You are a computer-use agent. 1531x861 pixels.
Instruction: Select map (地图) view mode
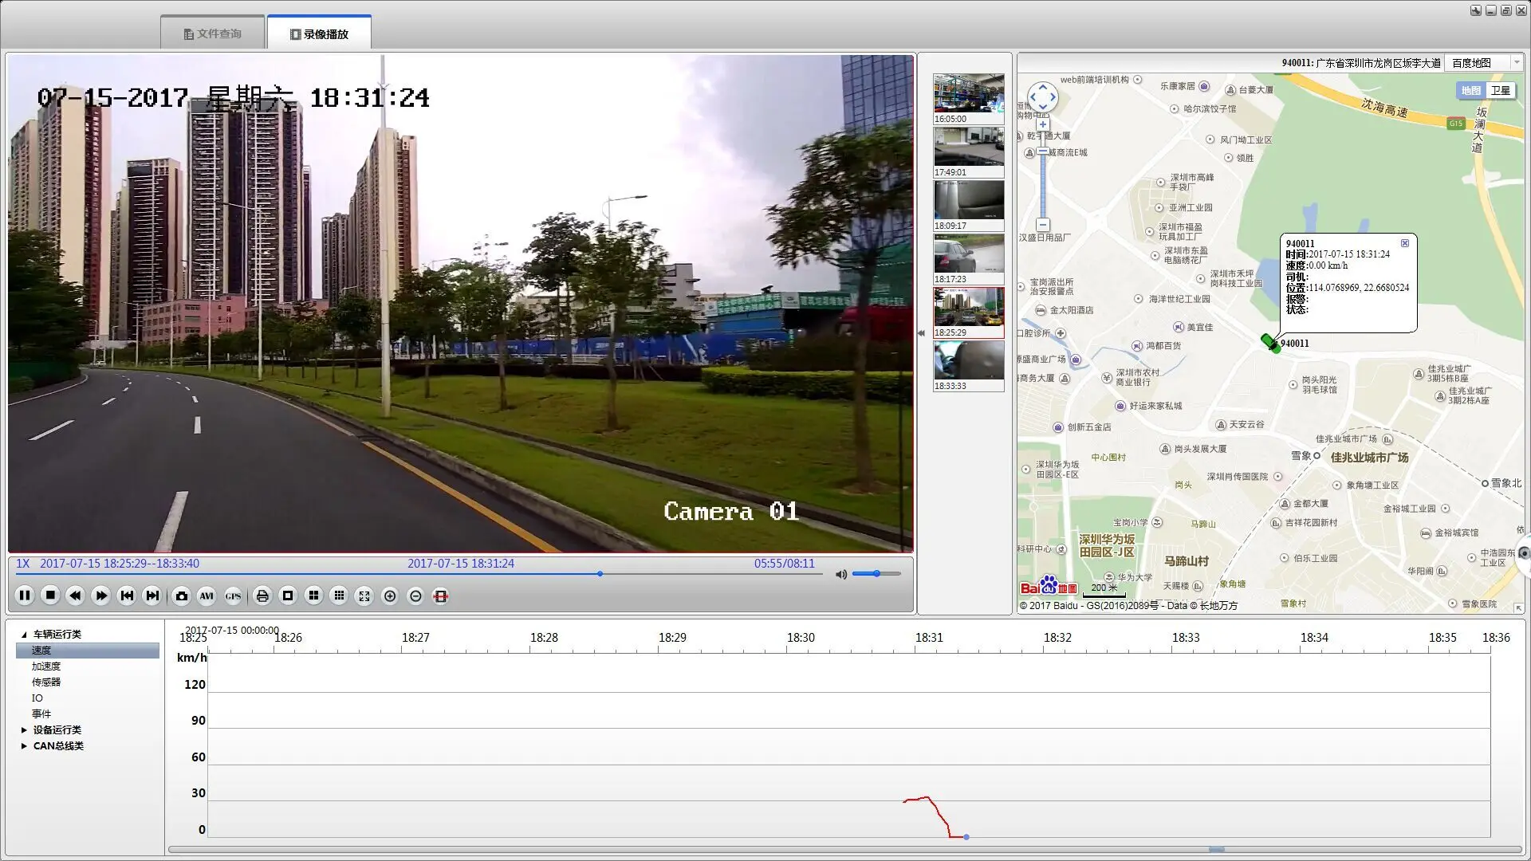coord(1470,91)
